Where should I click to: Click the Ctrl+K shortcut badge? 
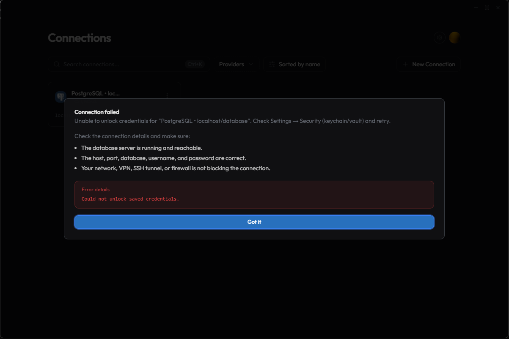[195, 64]
